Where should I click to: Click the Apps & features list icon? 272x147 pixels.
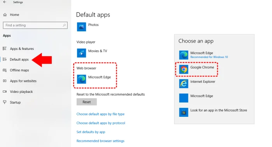(5, 48)
